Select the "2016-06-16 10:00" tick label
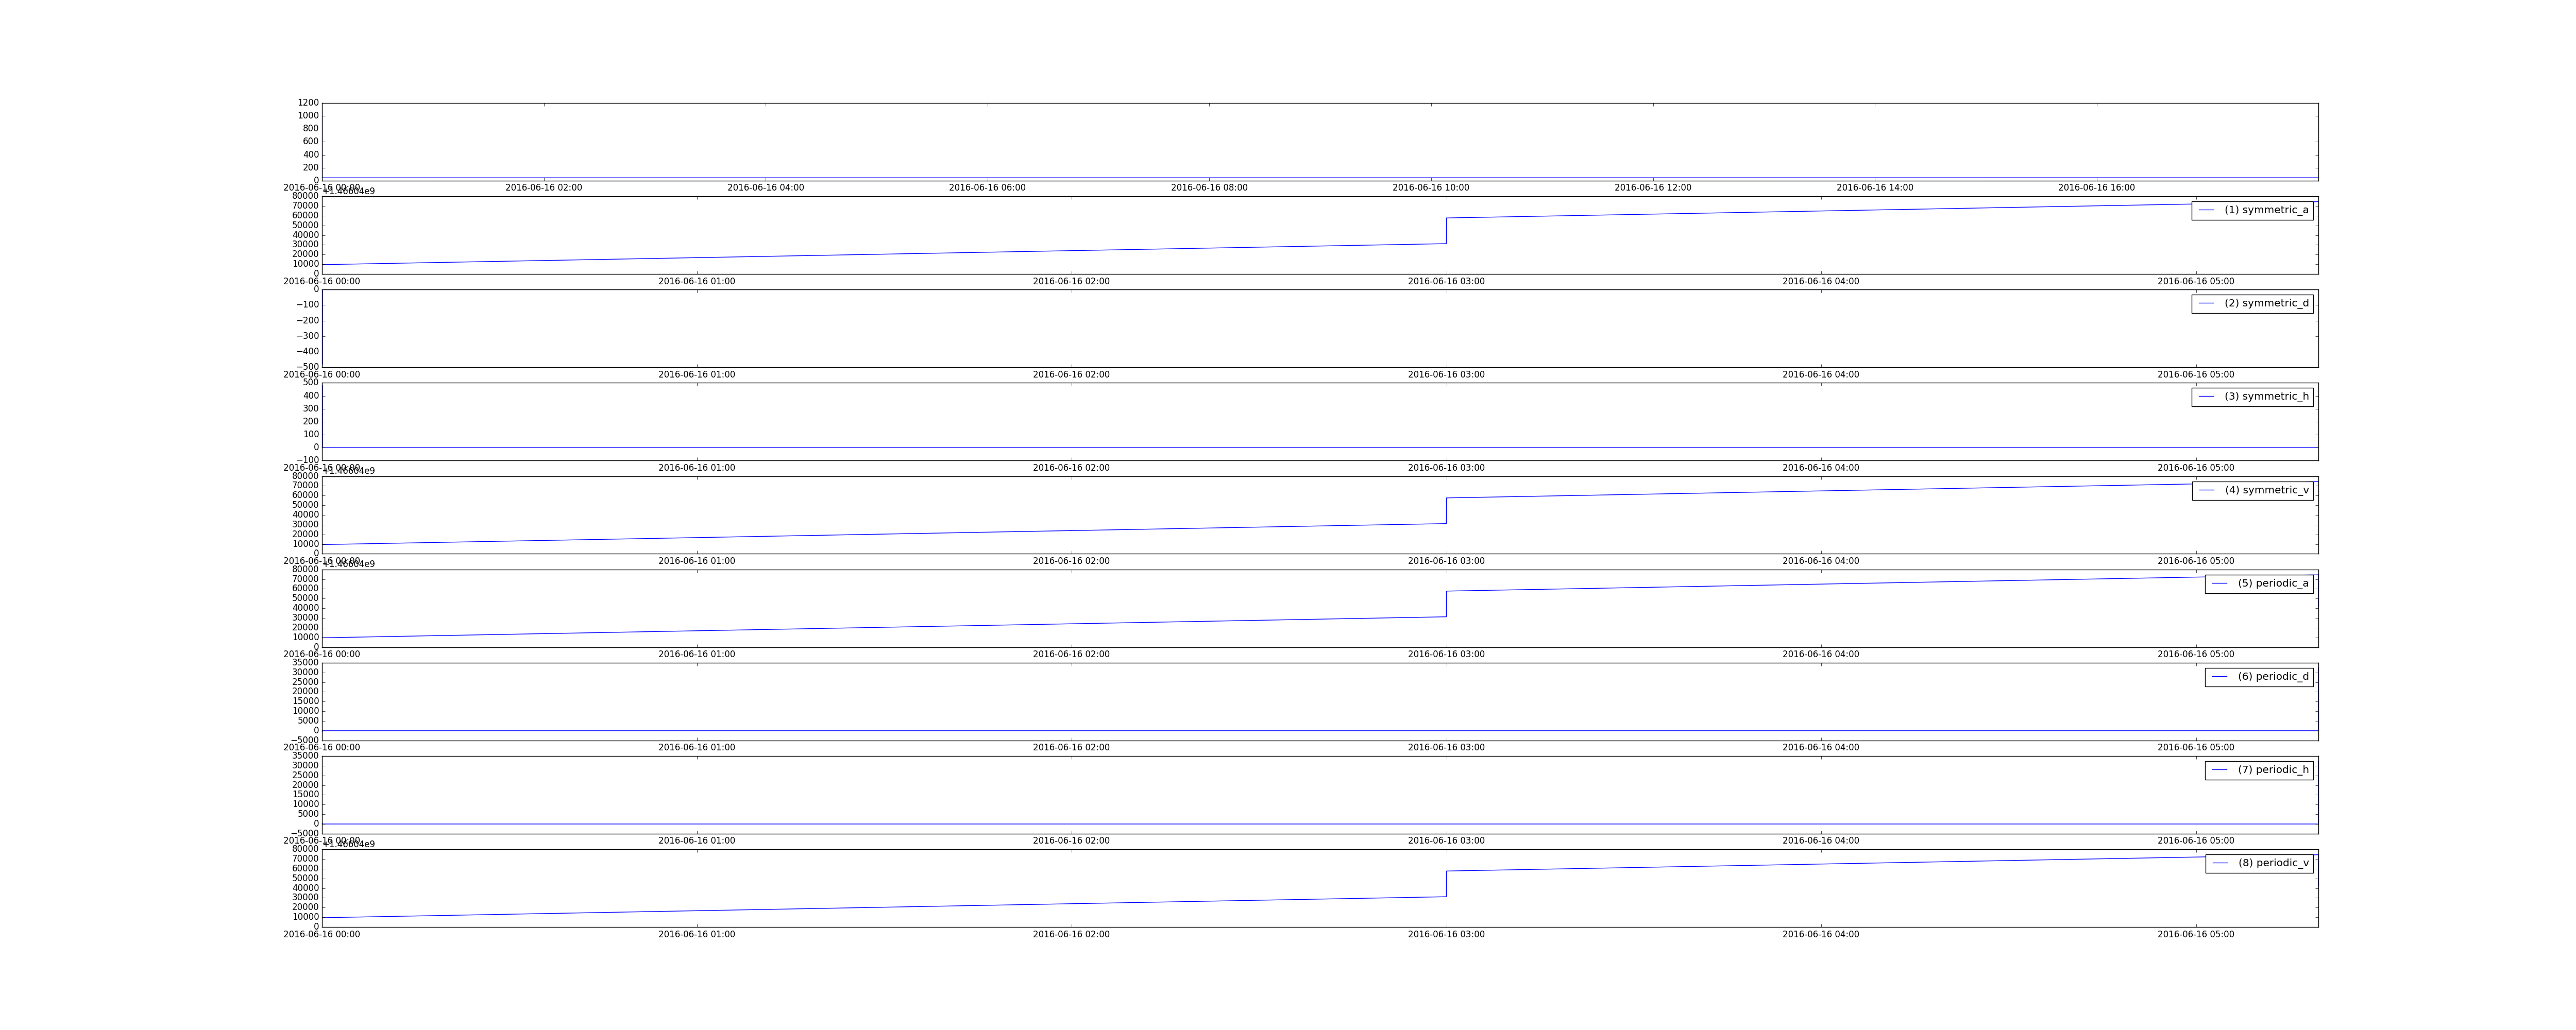The width and height of the screenshot is (2576, 1030). (x=1431, y=187)
